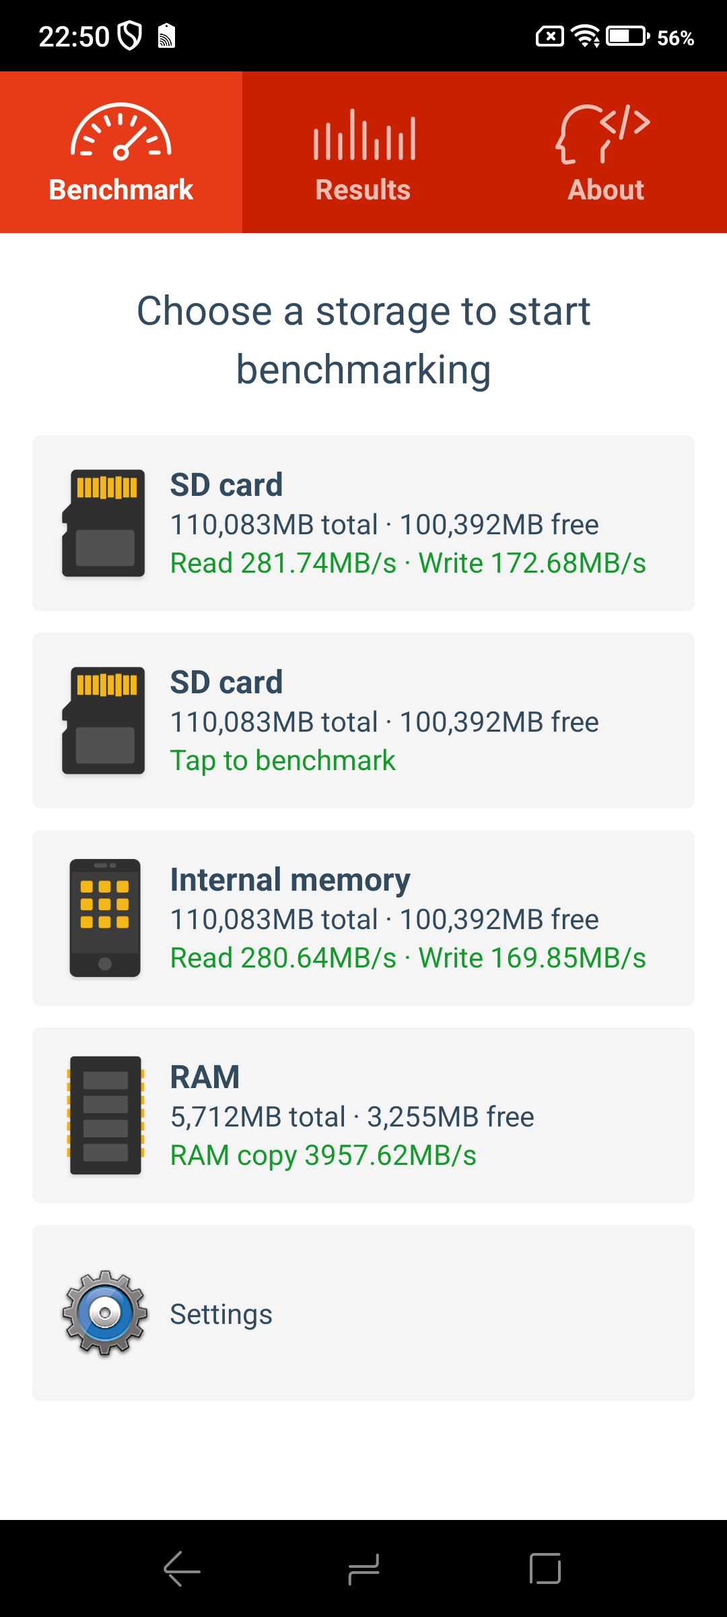
Task: Tap the Benchmark speedometer icon
Action: pos(121,132)
